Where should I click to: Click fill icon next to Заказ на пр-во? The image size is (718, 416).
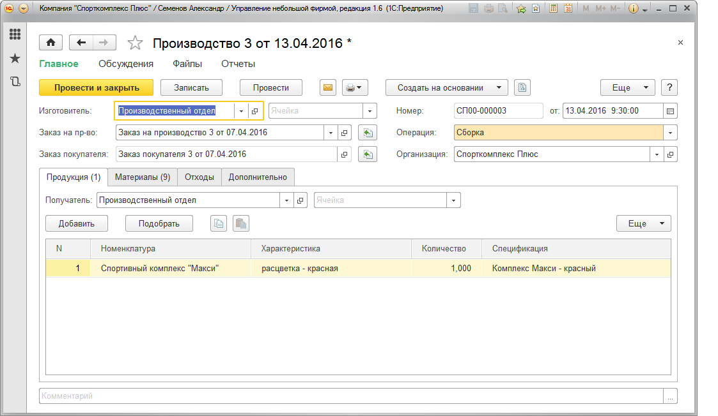point(367,133)
